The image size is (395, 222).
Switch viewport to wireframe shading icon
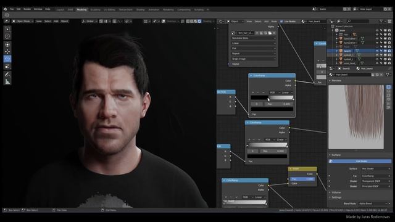point(188,22)
